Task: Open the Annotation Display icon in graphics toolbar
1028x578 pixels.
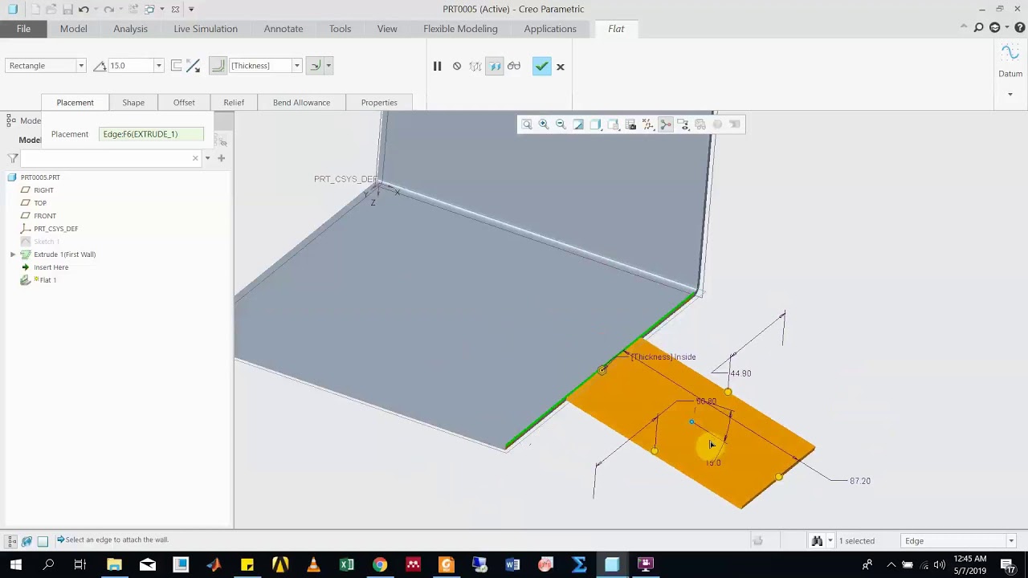Action: pos(683,124)
